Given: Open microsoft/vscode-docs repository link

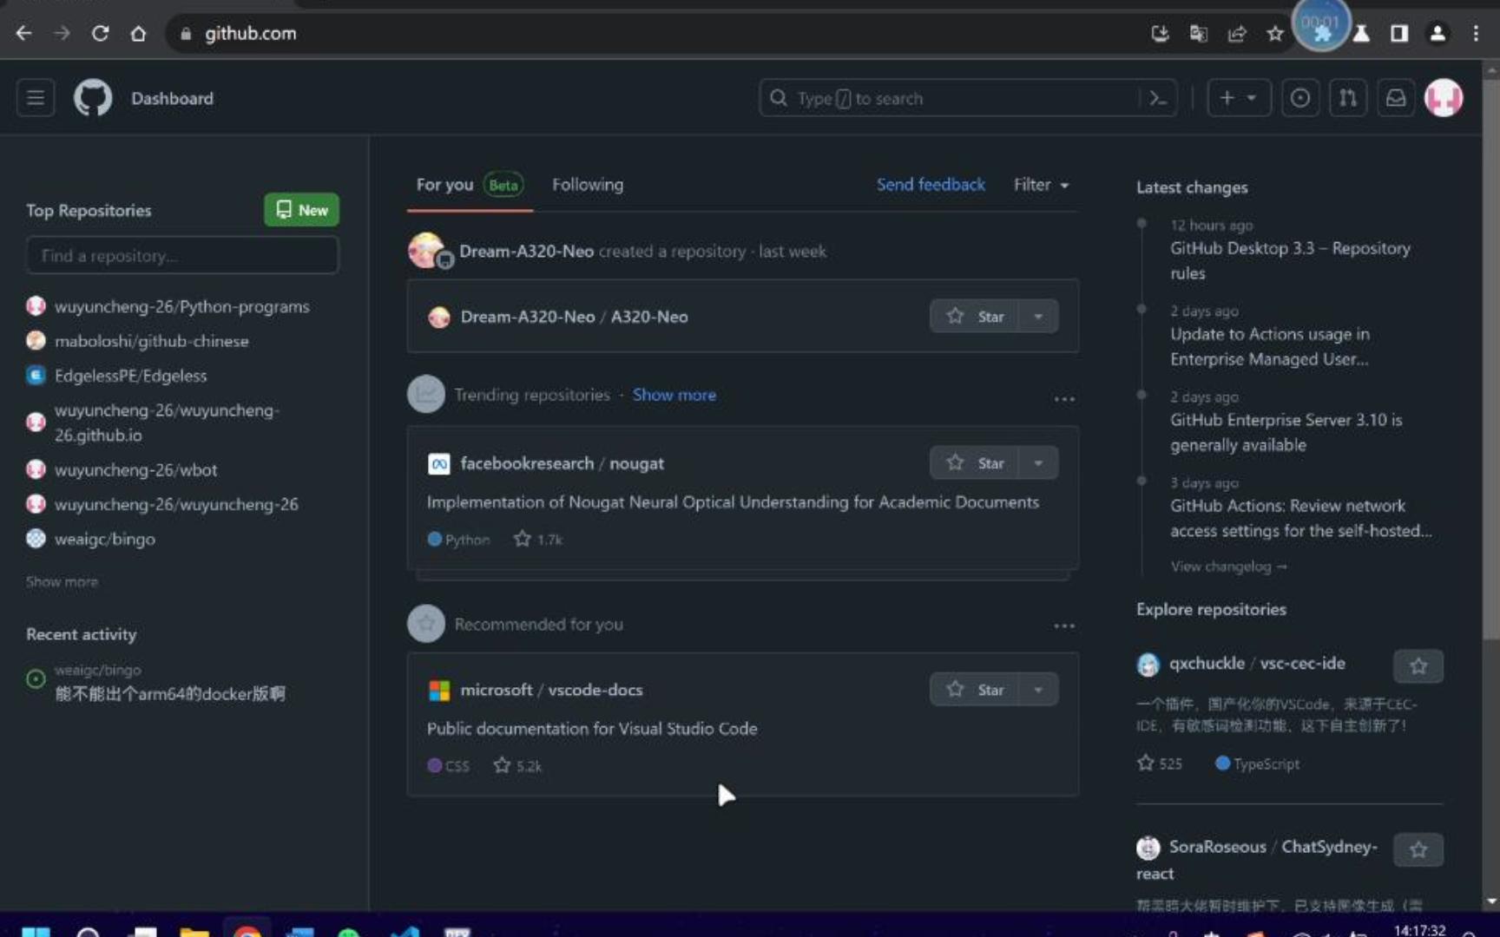Looking at the screenshot, I should (551, 690).
